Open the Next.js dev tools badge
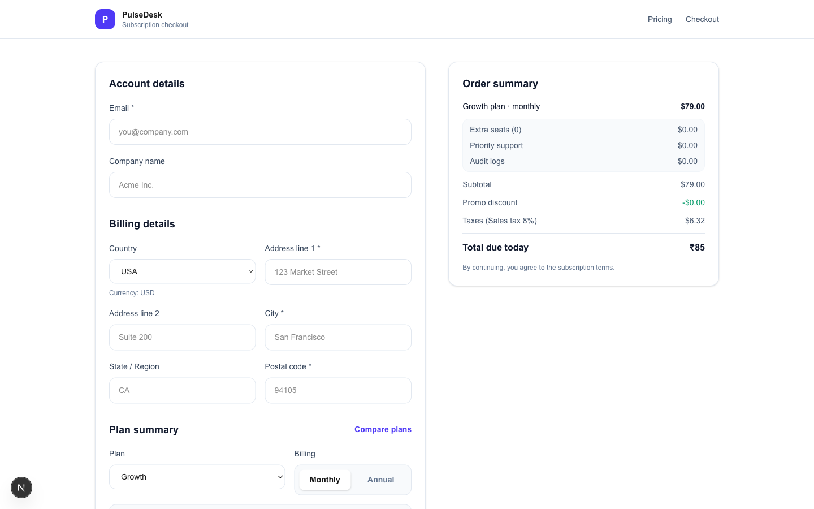This screenshot has height=509, width=814. 21,488
